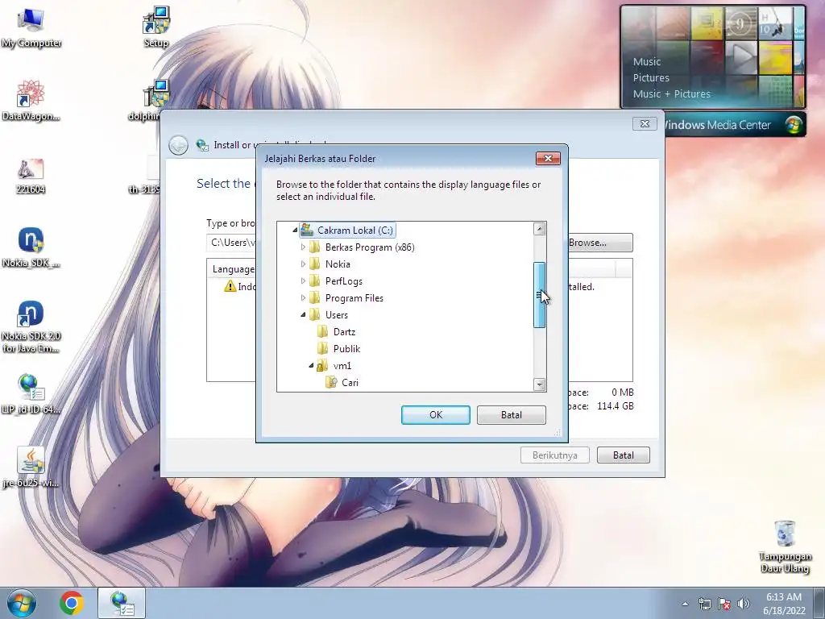The image size is (825, 619).
Task: Launch DataWagon desktop shortcut
Action: 31,101
